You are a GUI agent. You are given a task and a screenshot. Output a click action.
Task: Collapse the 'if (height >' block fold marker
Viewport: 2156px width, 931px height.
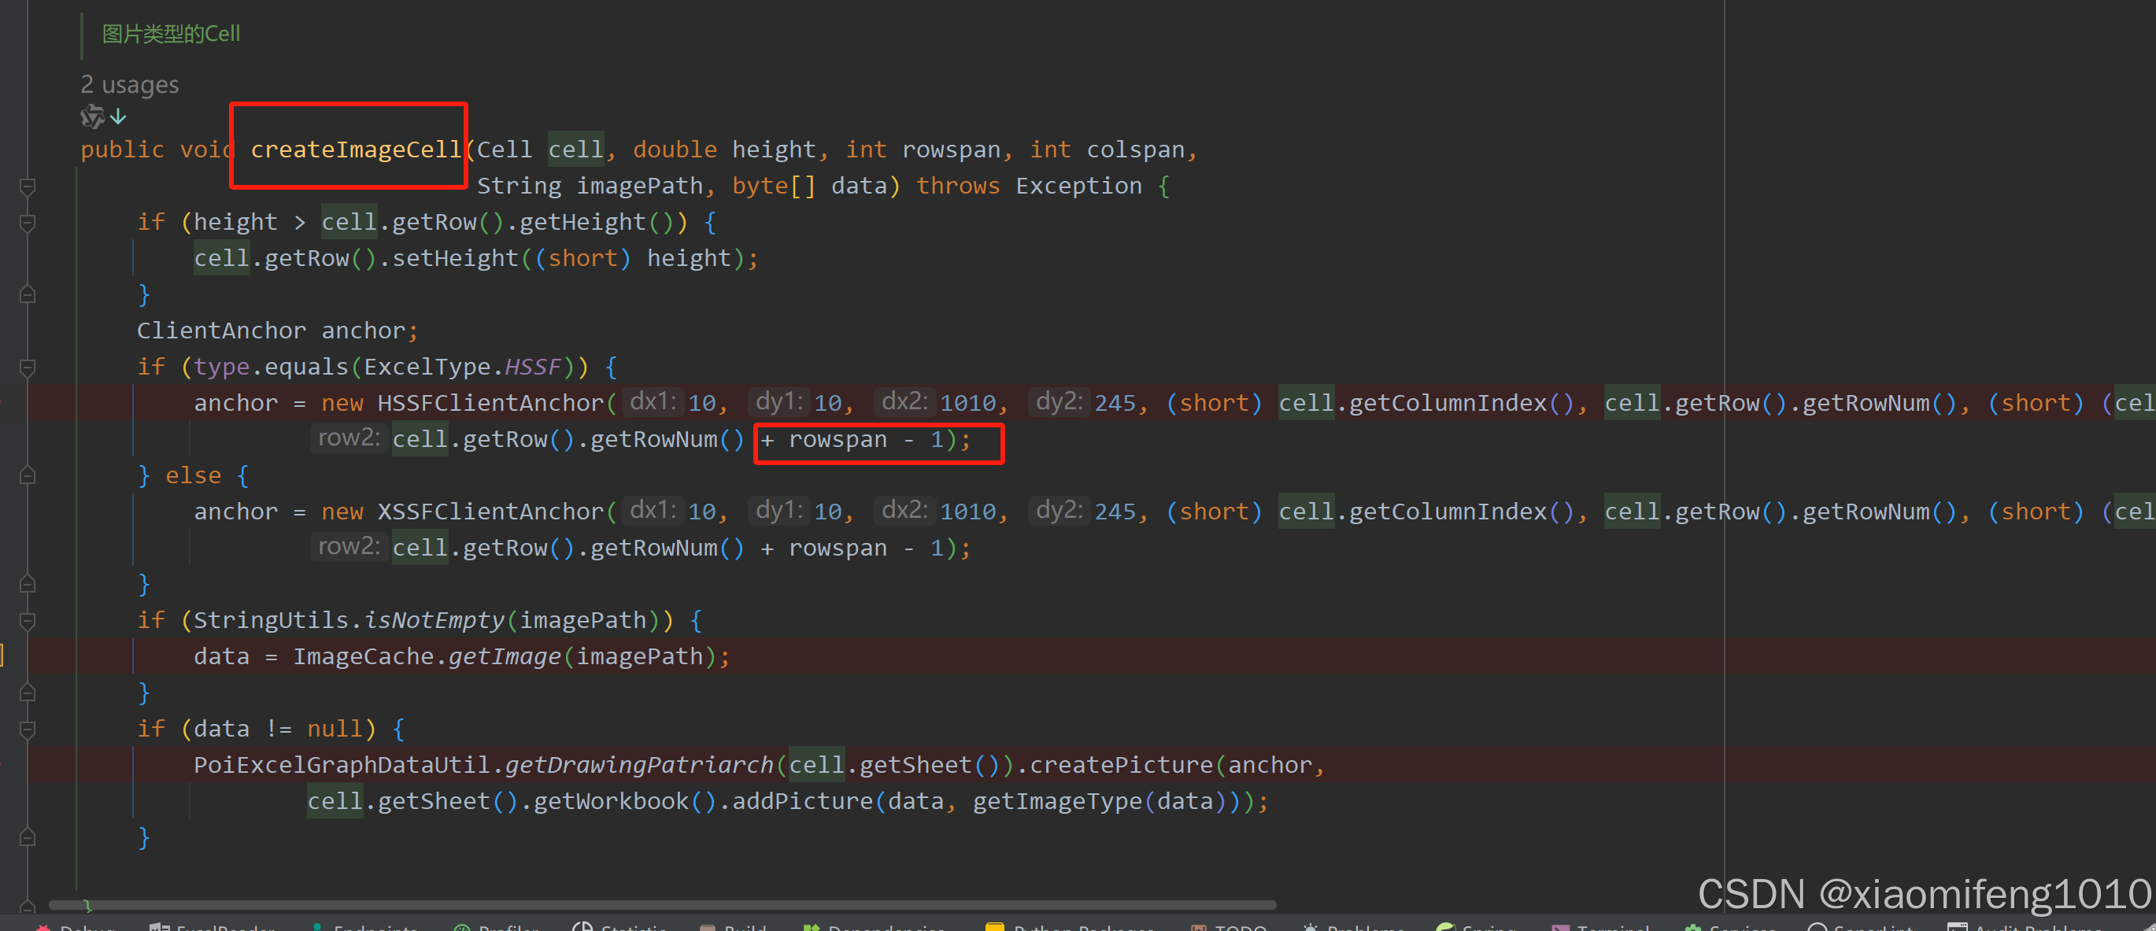click(28, 223)
